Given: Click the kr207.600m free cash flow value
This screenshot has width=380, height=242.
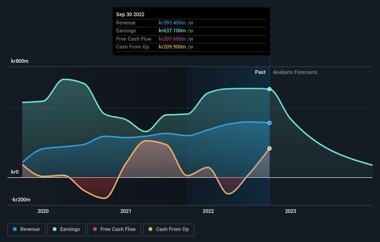Looking at the screenshot, I should 172,39.
